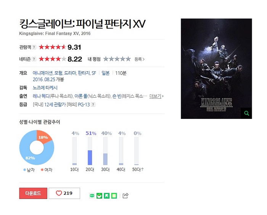Rate the movie five stars under 내 평점
The image size is (267, 215).
point(128,59)
